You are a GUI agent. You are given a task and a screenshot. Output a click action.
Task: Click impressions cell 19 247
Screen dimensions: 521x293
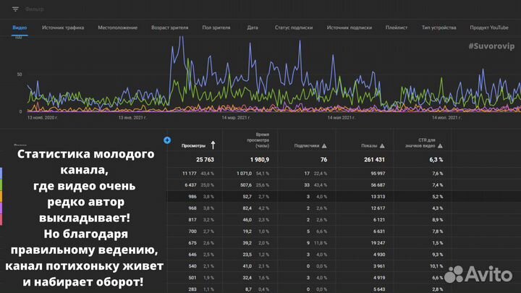[378, 243]
